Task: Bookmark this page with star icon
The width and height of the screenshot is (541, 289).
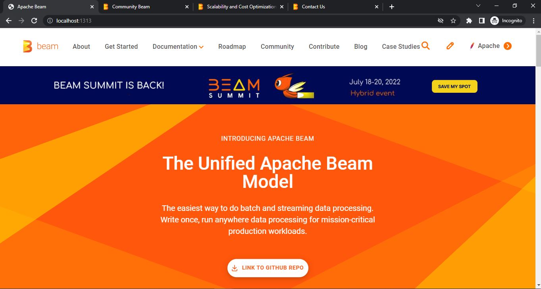Action: (x=453, y=21)
